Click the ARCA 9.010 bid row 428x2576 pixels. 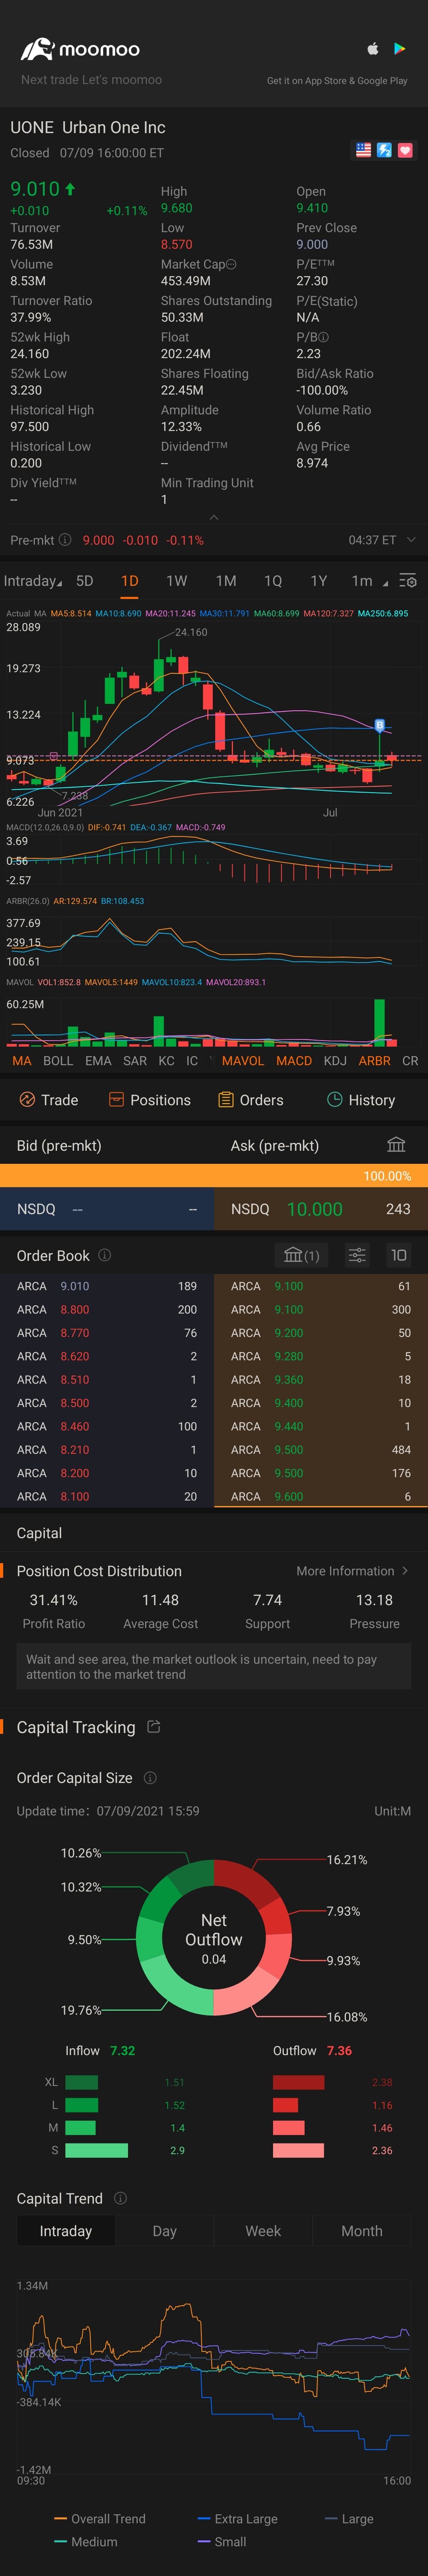pos(107,1286)
